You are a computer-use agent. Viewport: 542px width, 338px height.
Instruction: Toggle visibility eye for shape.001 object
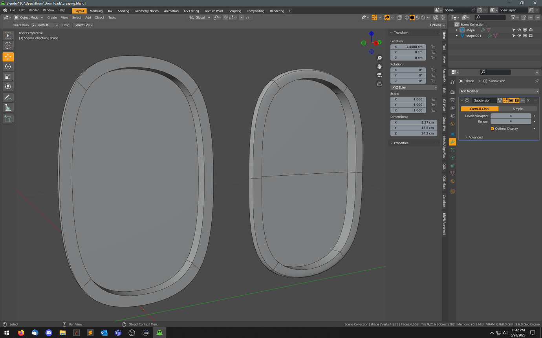tap(519, 36)
